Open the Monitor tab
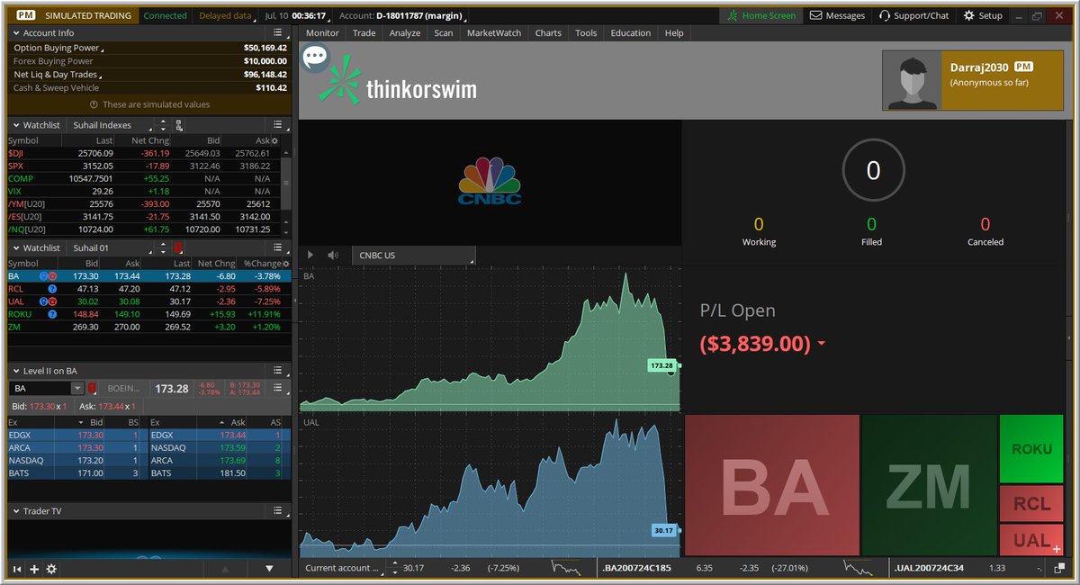This screenshot has width=1080, height=585. coord(322,33)
